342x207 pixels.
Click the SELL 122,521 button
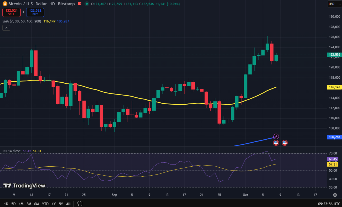(x=11, y=12)
